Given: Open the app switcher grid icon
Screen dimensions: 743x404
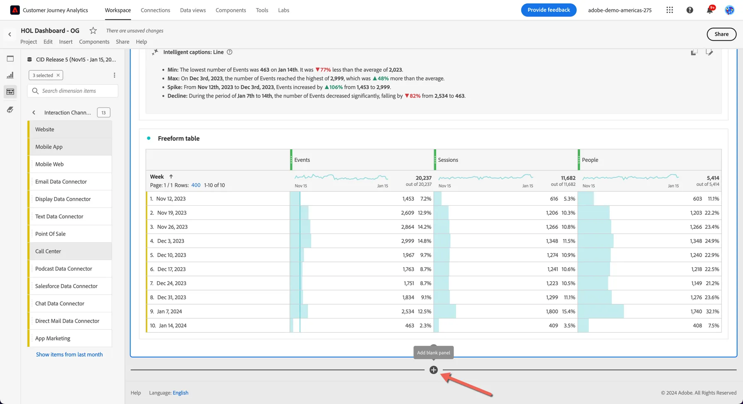Looking at the screenshot, I should click(670, 10).
